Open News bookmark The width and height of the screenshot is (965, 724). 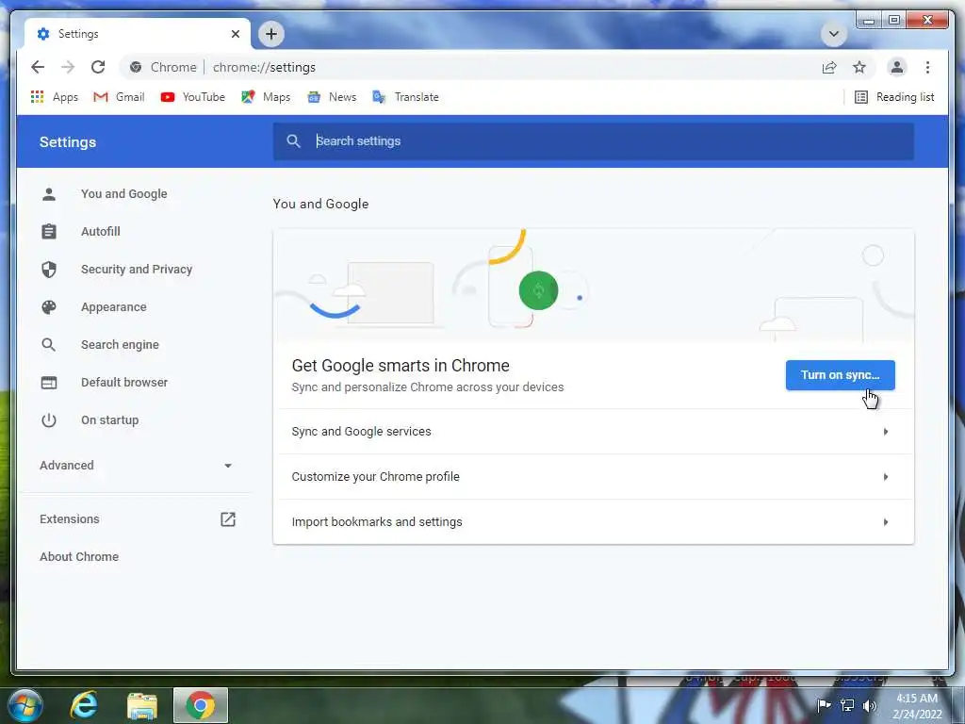(x=332, y=97)
